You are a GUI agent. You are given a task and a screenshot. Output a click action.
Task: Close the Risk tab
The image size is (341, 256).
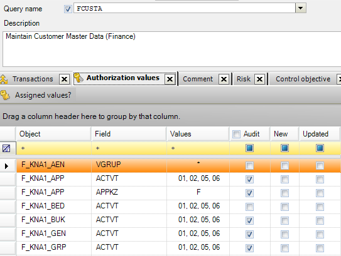(x=259, y=79)
